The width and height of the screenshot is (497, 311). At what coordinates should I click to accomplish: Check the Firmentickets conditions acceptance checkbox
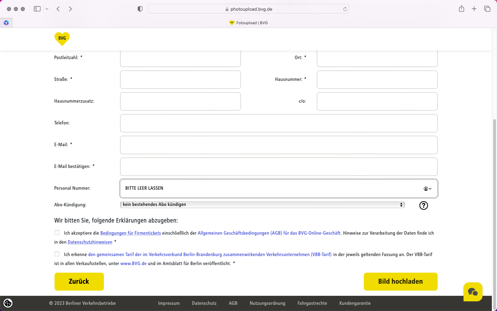(57, 233)
